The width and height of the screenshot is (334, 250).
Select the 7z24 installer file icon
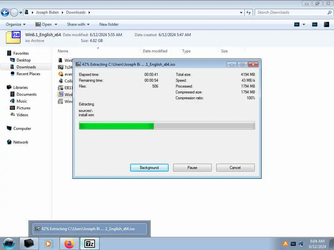point(61,67)
